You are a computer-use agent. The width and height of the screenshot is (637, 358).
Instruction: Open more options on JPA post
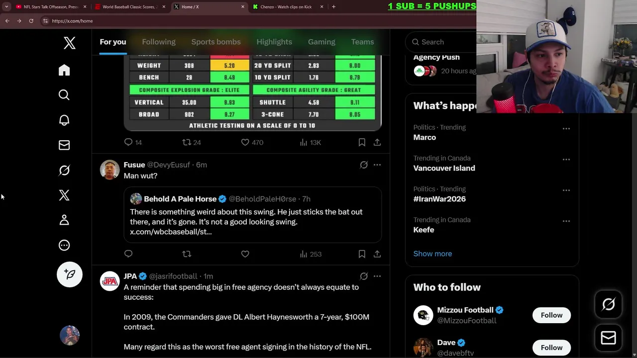click(x=377, y=276)
